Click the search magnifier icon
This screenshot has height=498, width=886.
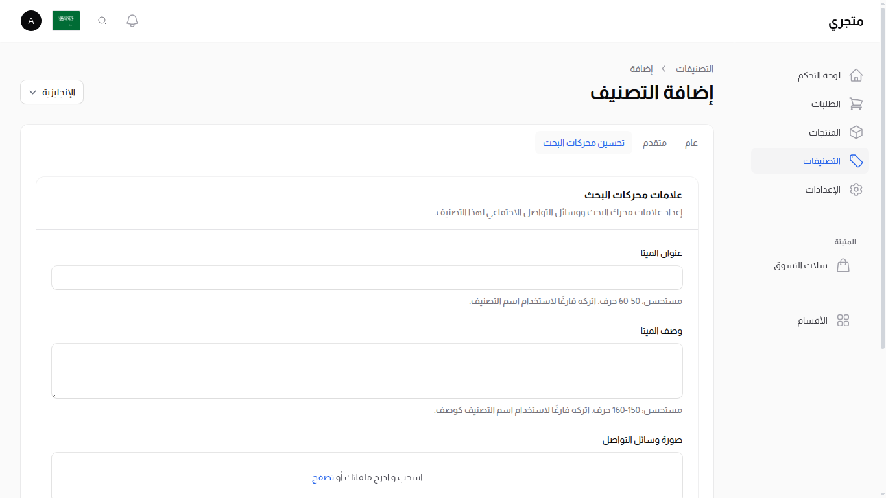coord(102,20)
